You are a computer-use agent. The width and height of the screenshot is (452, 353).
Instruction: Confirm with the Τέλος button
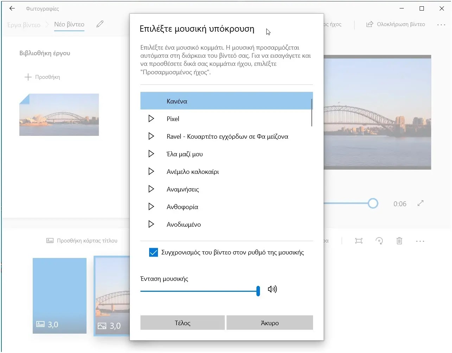click(x=183, y=323)
